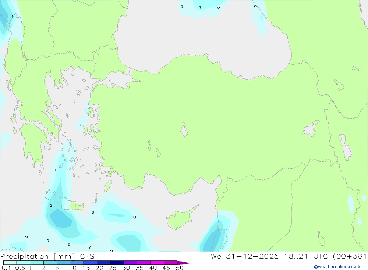Select the legend swatch between 2 and 5
This screenshot has height=270, width=368.
pos(50,263)
